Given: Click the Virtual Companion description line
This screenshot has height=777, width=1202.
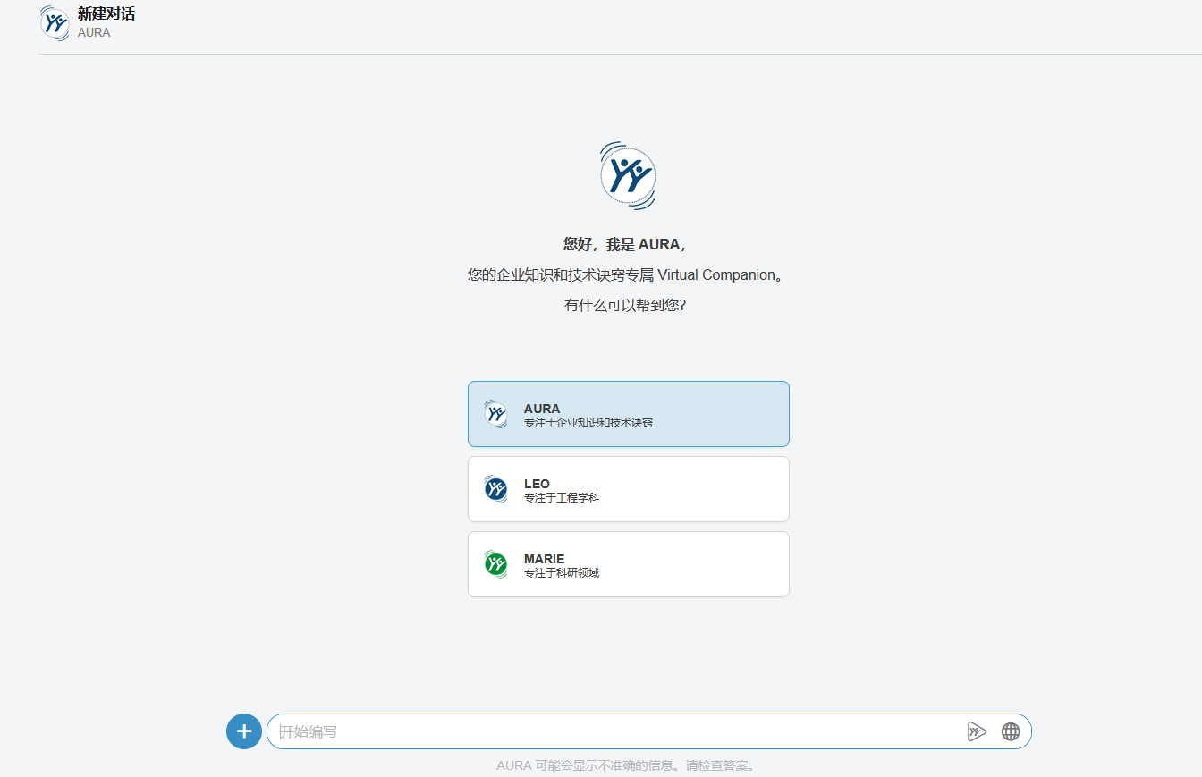Looking at the screenshot, I should click(x=628, y=274).
